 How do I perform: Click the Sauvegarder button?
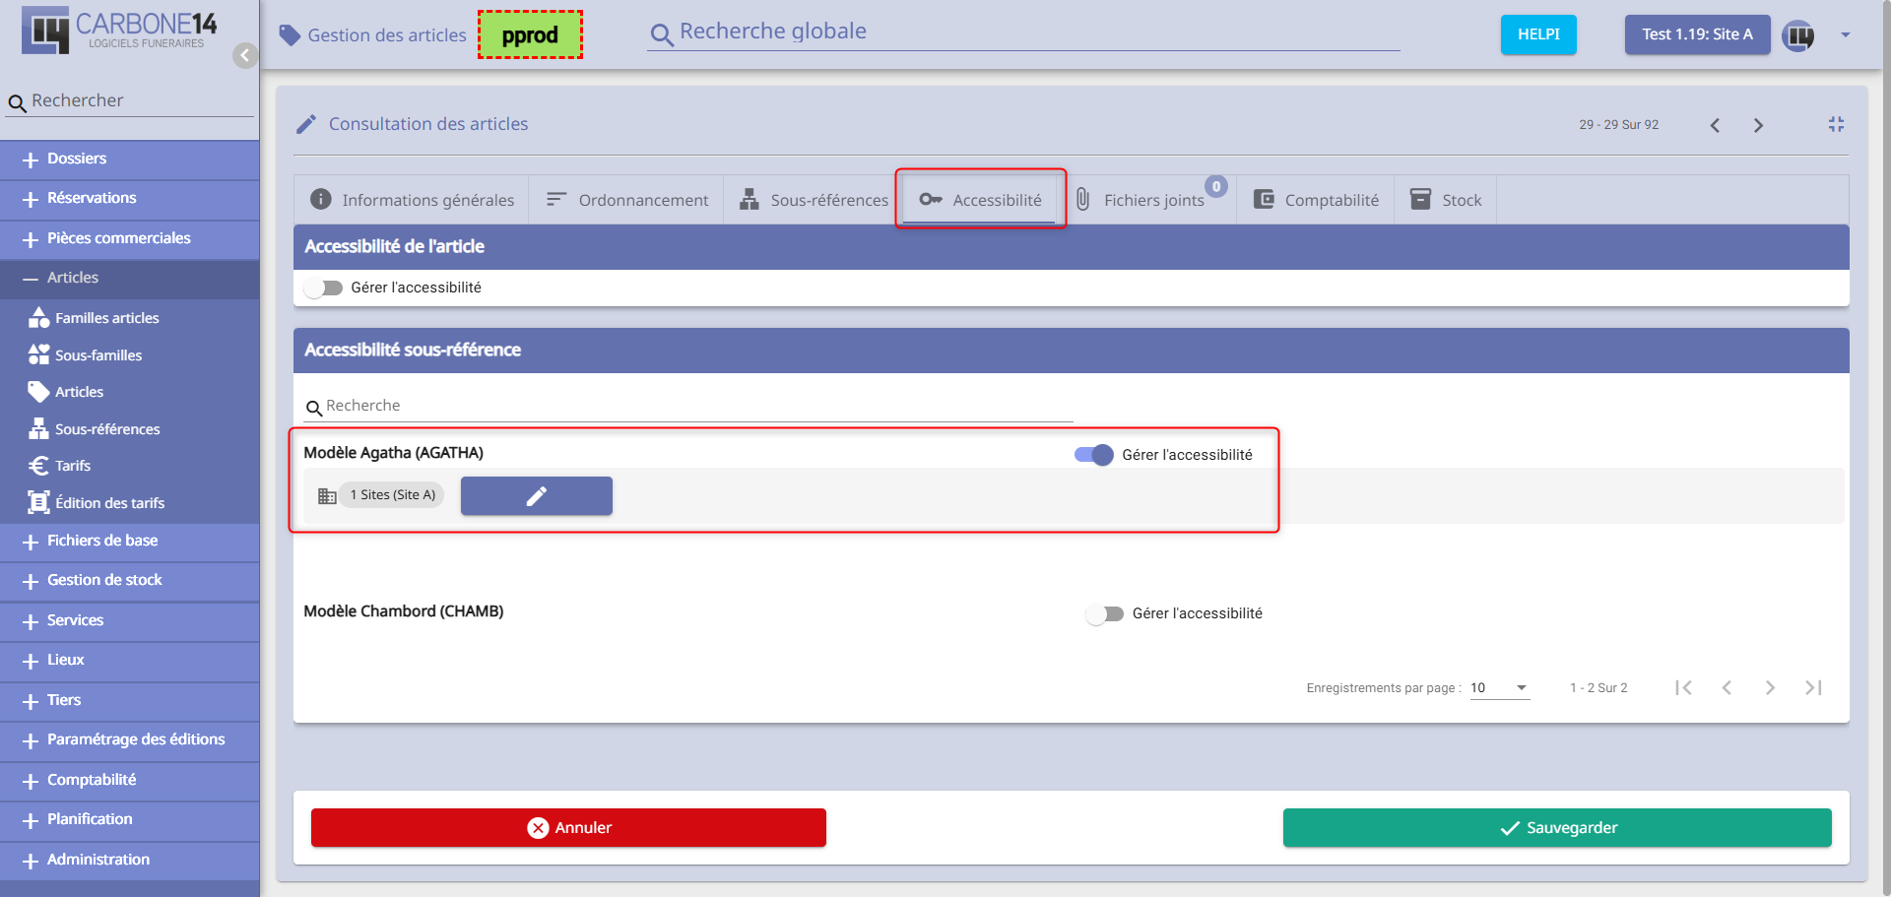[x=1556, y=828]
